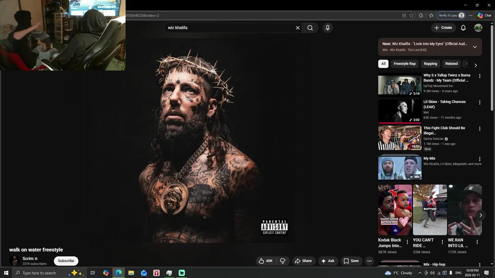Open the Kodak Black Jumps Into short

[395, 210]
